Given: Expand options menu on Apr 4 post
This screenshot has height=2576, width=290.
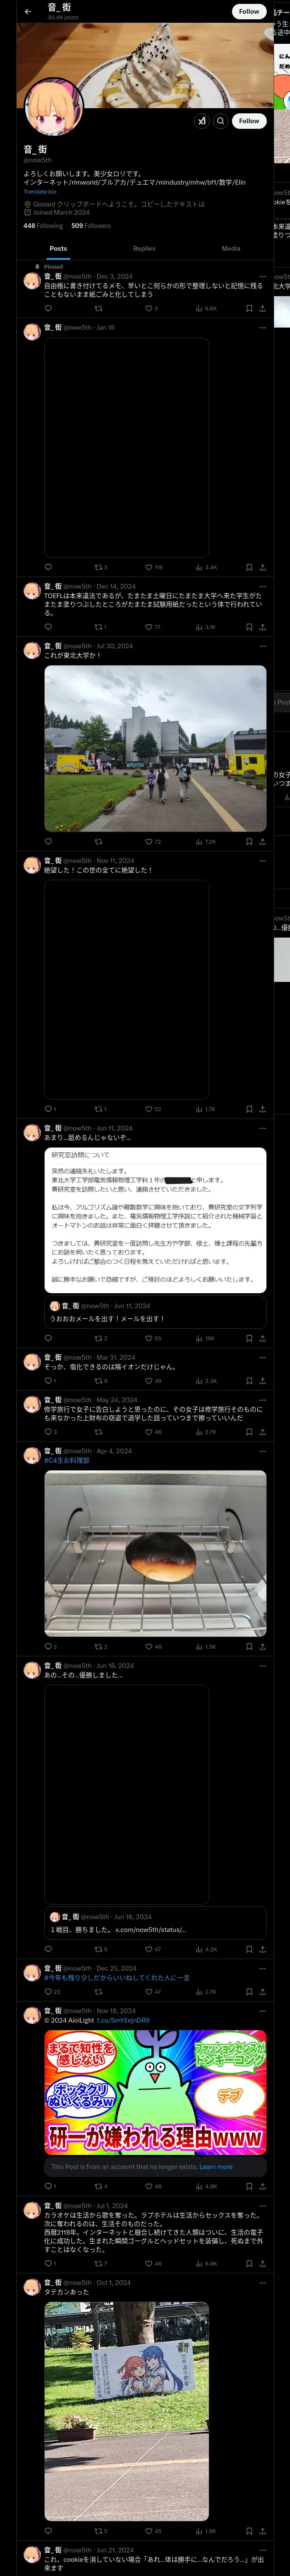Looking at the screenshot, I should (x=262, y=1451).
